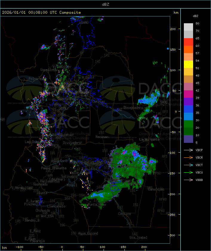Click the Sosneado place label
This screenshot has height=251, width=211.
41,184
